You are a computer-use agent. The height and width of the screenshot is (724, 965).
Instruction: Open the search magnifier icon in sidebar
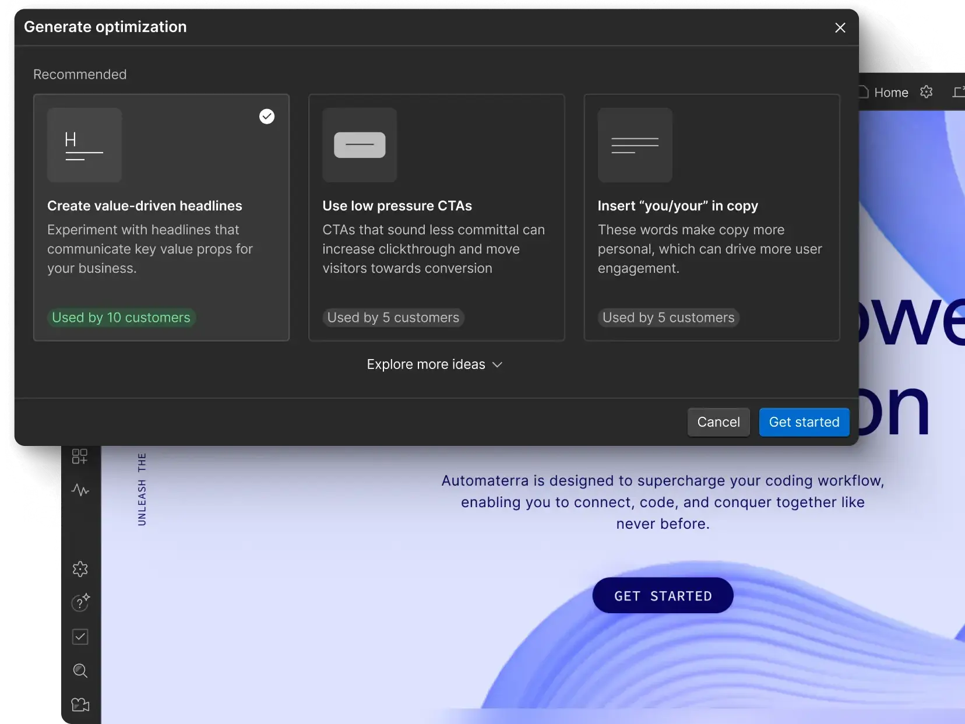80,671
